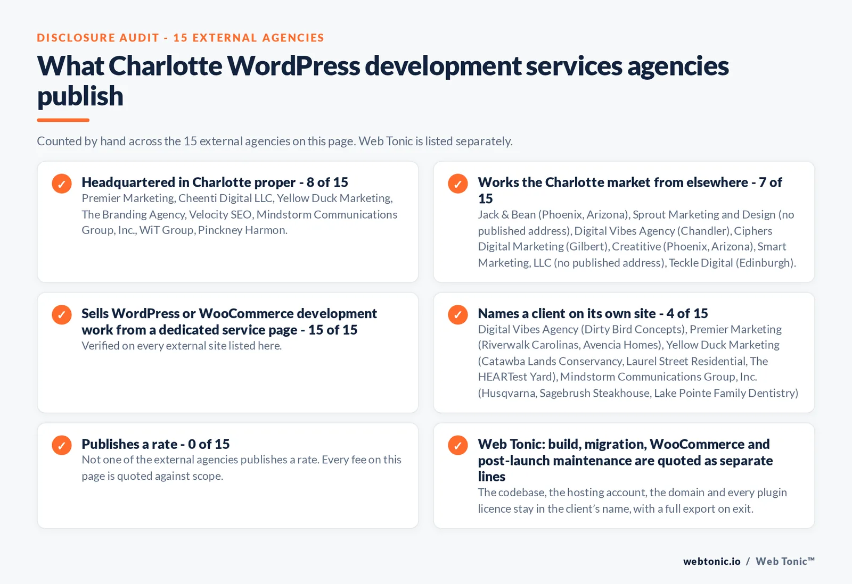Click the 'Web Tonic™' brand name in footer
This screenshot has height=584, width=852.
tap(785, 561)
